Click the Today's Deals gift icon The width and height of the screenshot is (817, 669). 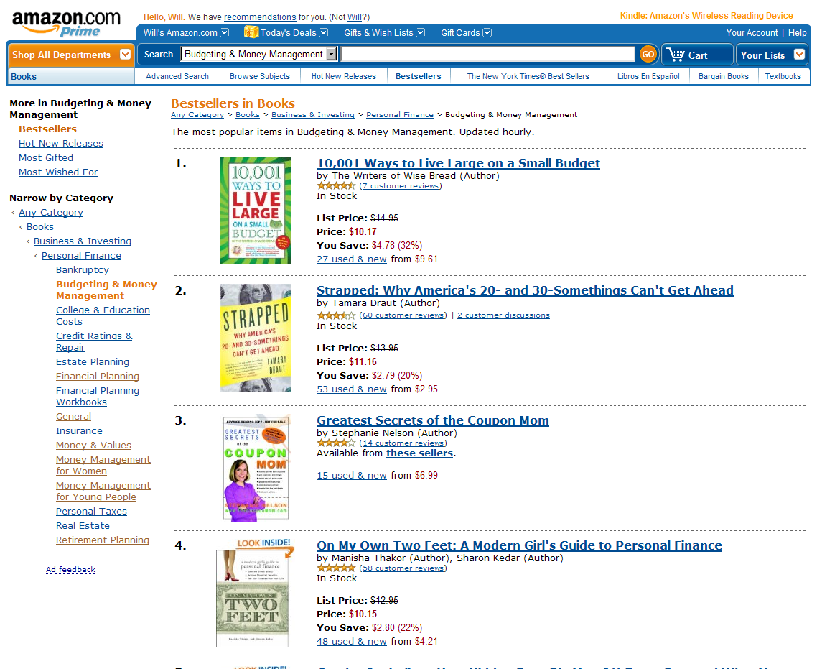(x=251, y=32)
